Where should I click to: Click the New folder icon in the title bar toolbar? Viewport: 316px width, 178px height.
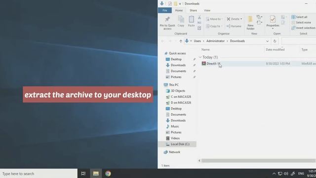pos(176,3)
